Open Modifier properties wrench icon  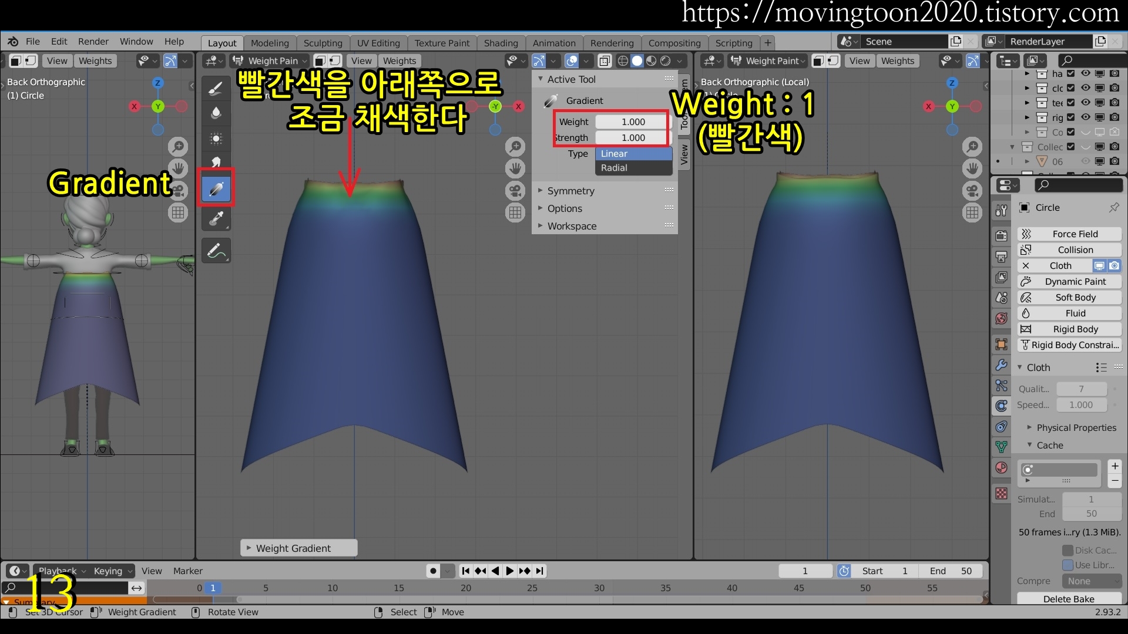[x=1002, y=365]
